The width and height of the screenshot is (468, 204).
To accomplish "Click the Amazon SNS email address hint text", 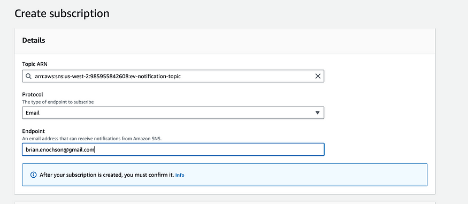I will [x=92, y=139].
